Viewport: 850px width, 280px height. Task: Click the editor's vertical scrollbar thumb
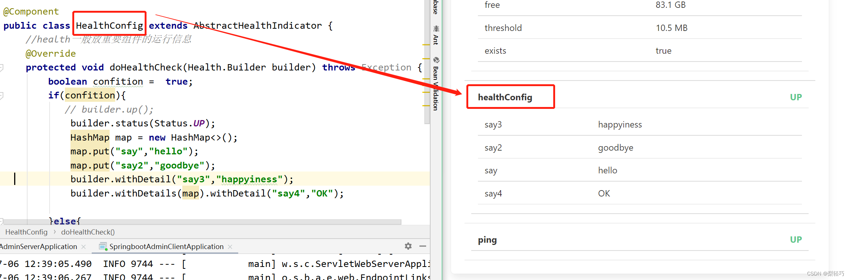click(427, 62)
